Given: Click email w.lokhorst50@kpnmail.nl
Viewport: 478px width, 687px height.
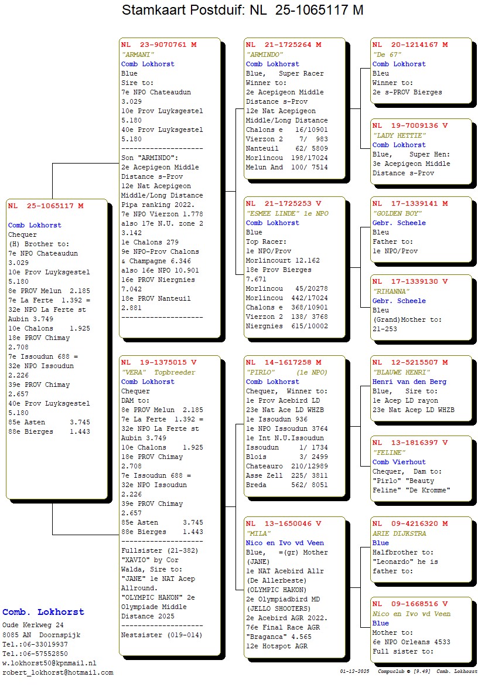Looking at the screenshot, I should pyautogui.click(x=49, y=663).
